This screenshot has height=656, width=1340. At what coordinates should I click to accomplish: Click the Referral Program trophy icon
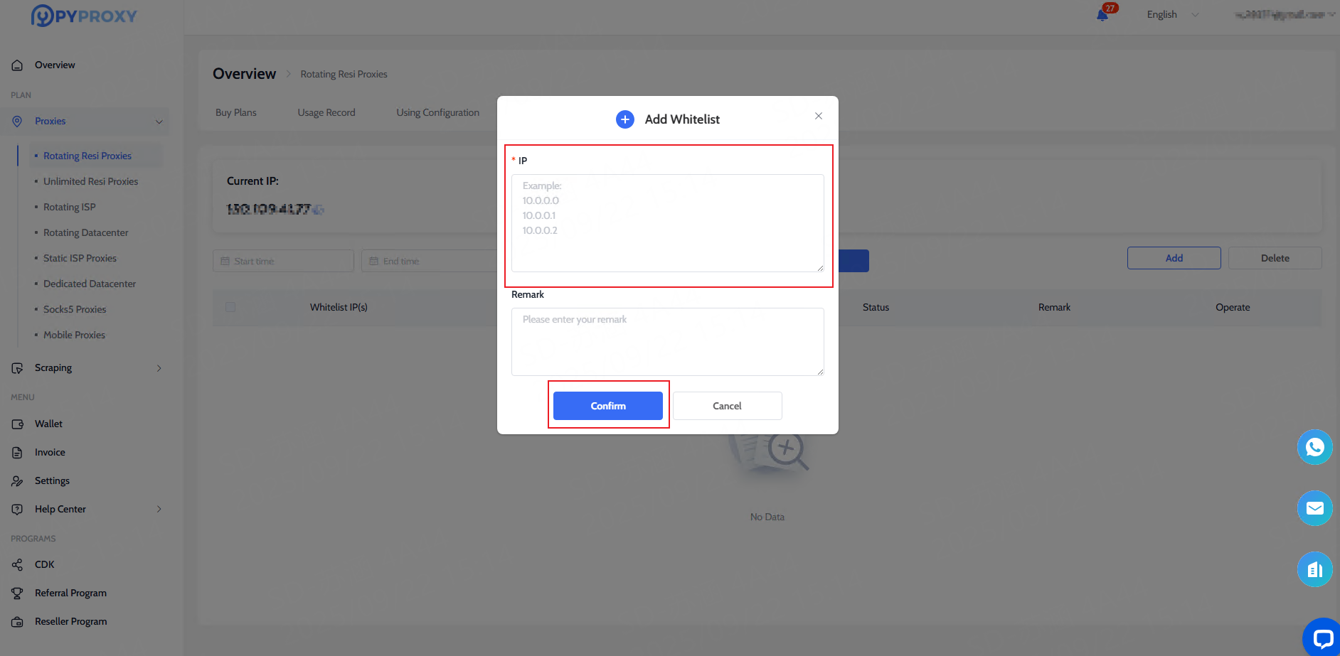pyautogui.click(x=18, y=593)
